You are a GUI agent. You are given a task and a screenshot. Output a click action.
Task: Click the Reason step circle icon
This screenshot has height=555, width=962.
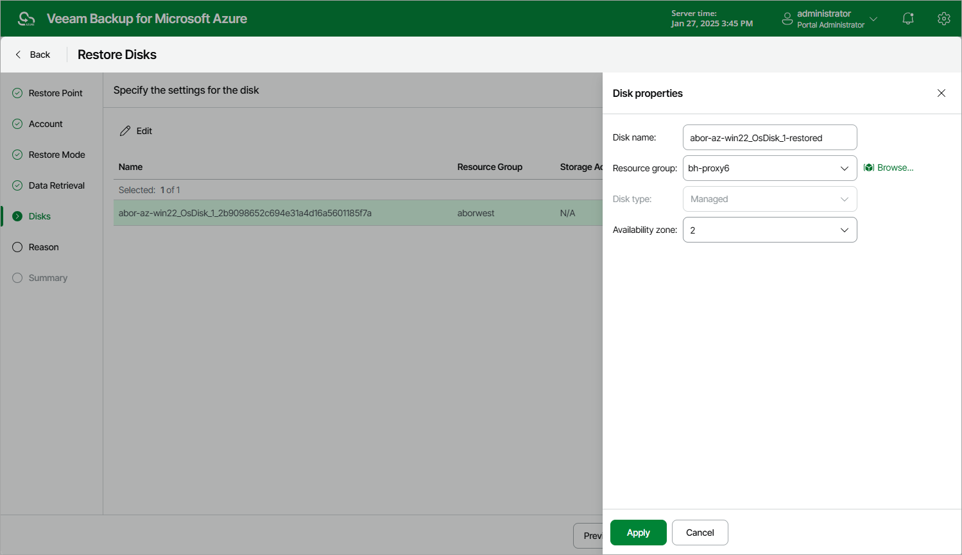17,247
